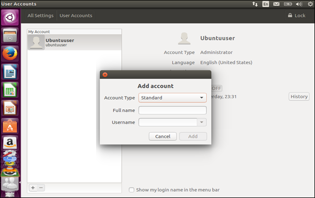Launch Ubuntu Software Center from the dock
Viewport: 315px width, 198px height.
[9, 126]
